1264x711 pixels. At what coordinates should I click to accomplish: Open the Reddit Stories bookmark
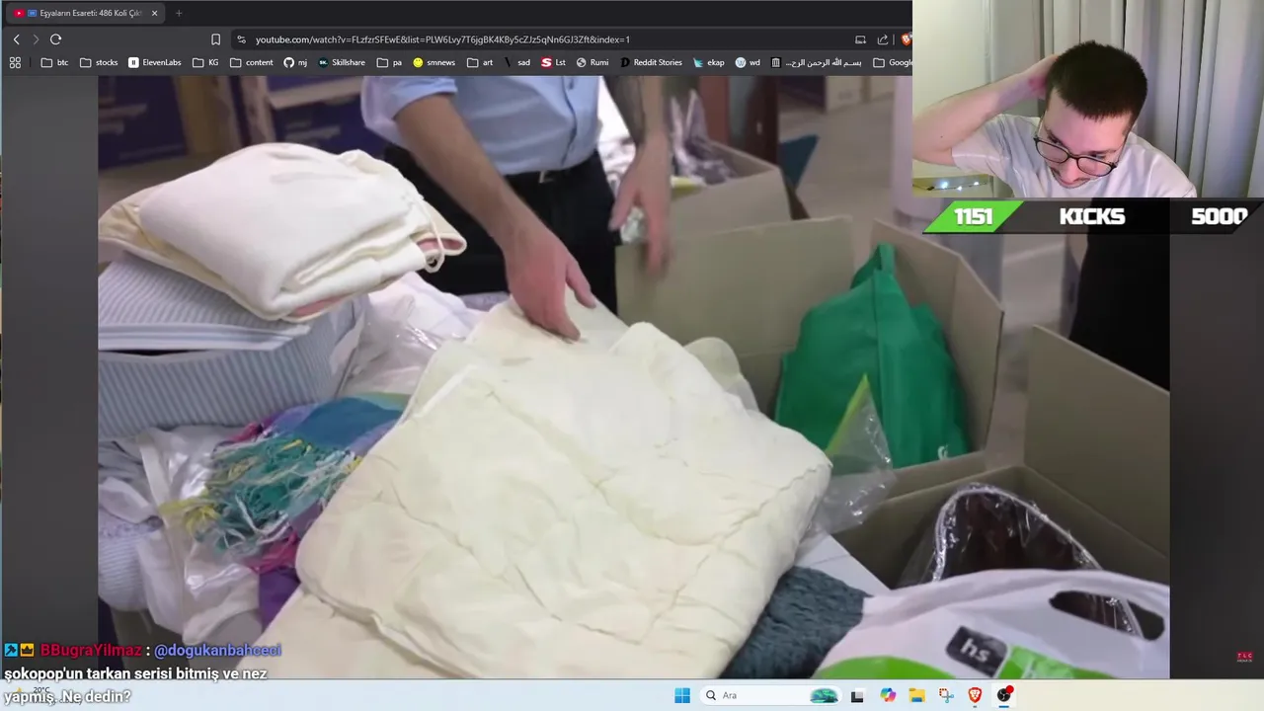coord(651,62)
